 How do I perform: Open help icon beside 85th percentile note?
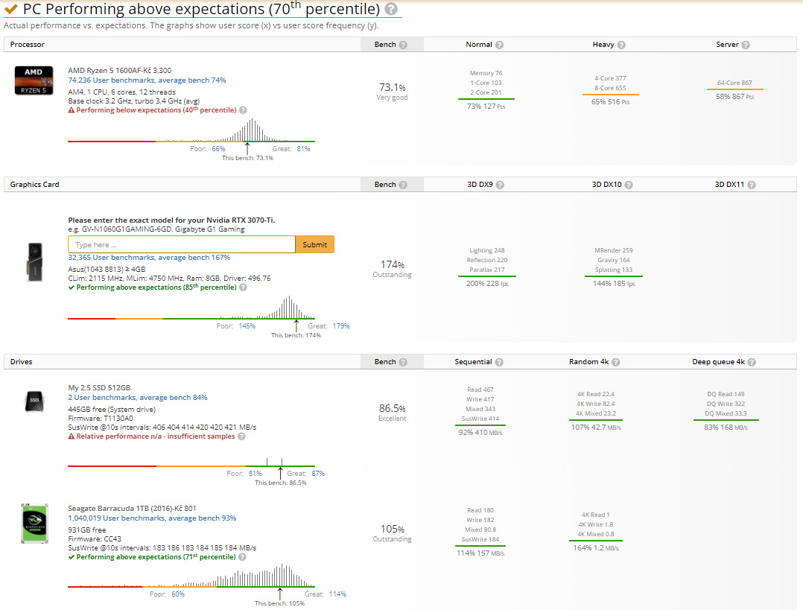pyautogui.click(x=243, y=287)
